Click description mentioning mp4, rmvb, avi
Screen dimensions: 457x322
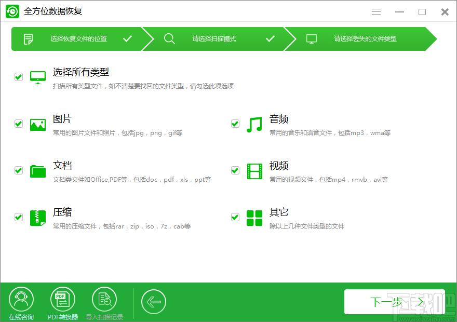click(328, 180)
